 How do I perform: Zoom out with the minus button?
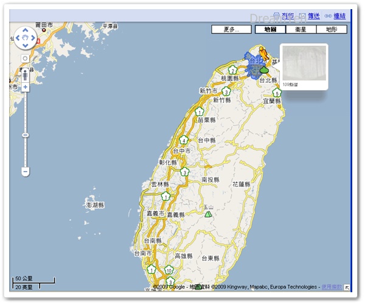click(26, 172)
